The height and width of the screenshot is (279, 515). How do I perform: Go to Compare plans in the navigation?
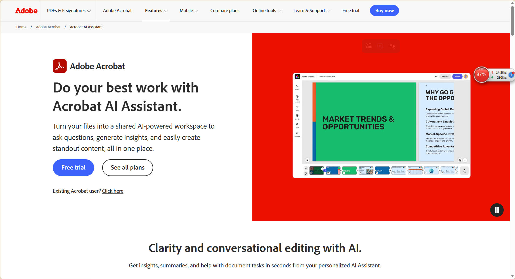point(225,11)
